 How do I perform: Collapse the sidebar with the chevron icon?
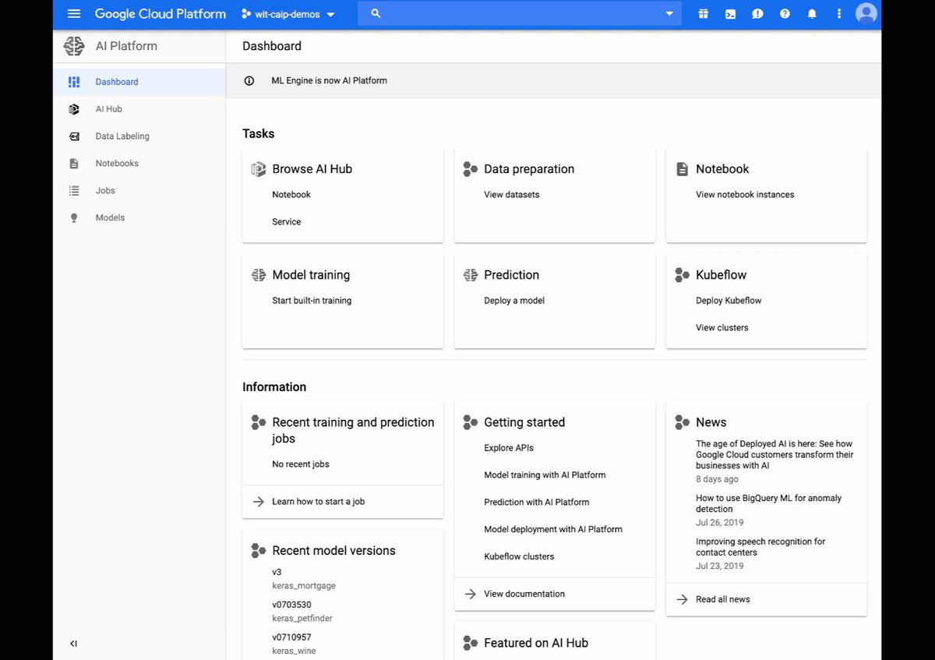(74, 644)
